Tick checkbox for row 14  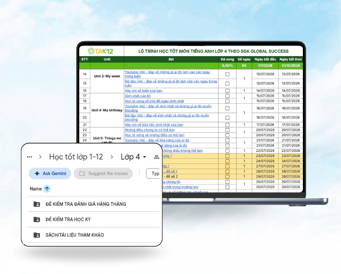point(227,74)
